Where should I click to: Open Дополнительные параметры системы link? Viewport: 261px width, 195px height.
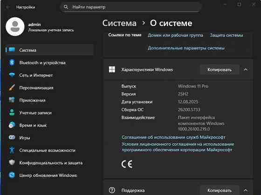(186, 48)
